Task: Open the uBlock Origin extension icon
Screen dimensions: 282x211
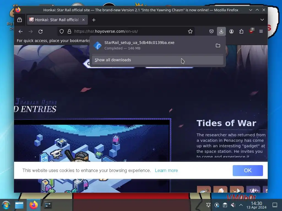Action: (x=251, y=31)
